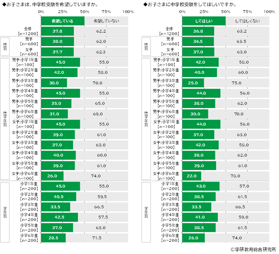Select the 男子:小学3年生 row label in the left chart

click(x=24, y=83)
